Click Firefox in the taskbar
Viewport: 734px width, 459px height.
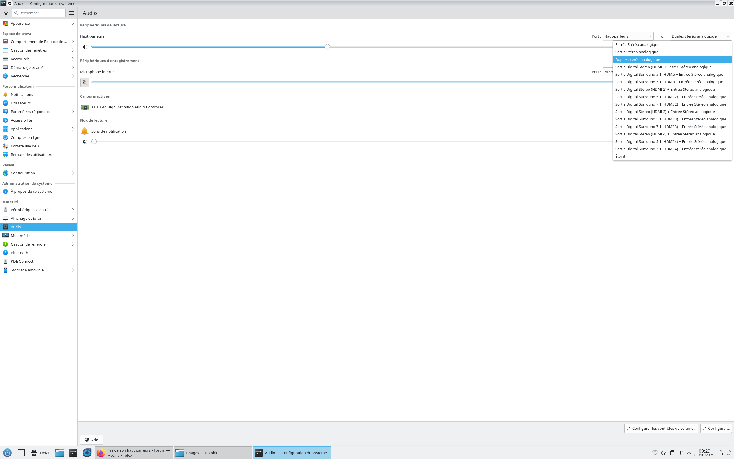coord(134,453)
